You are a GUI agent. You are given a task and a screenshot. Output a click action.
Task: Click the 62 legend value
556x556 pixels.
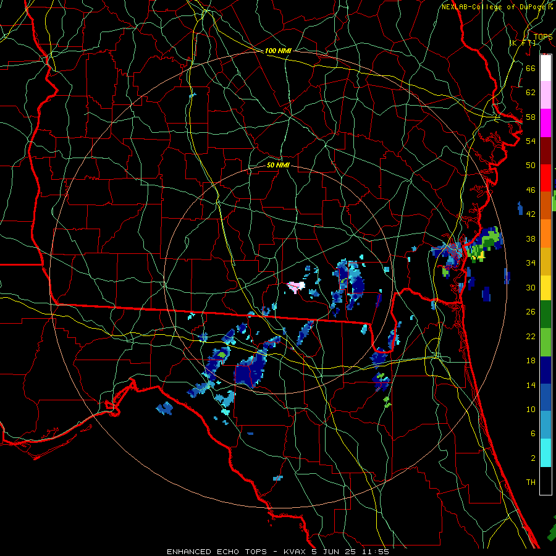pyautogui.click(x=531, y=92)
